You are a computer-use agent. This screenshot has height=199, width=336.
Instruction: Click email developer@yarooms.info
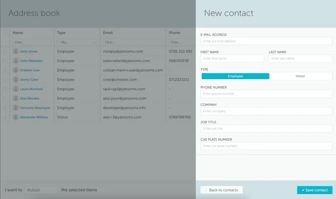click(124, 108)
